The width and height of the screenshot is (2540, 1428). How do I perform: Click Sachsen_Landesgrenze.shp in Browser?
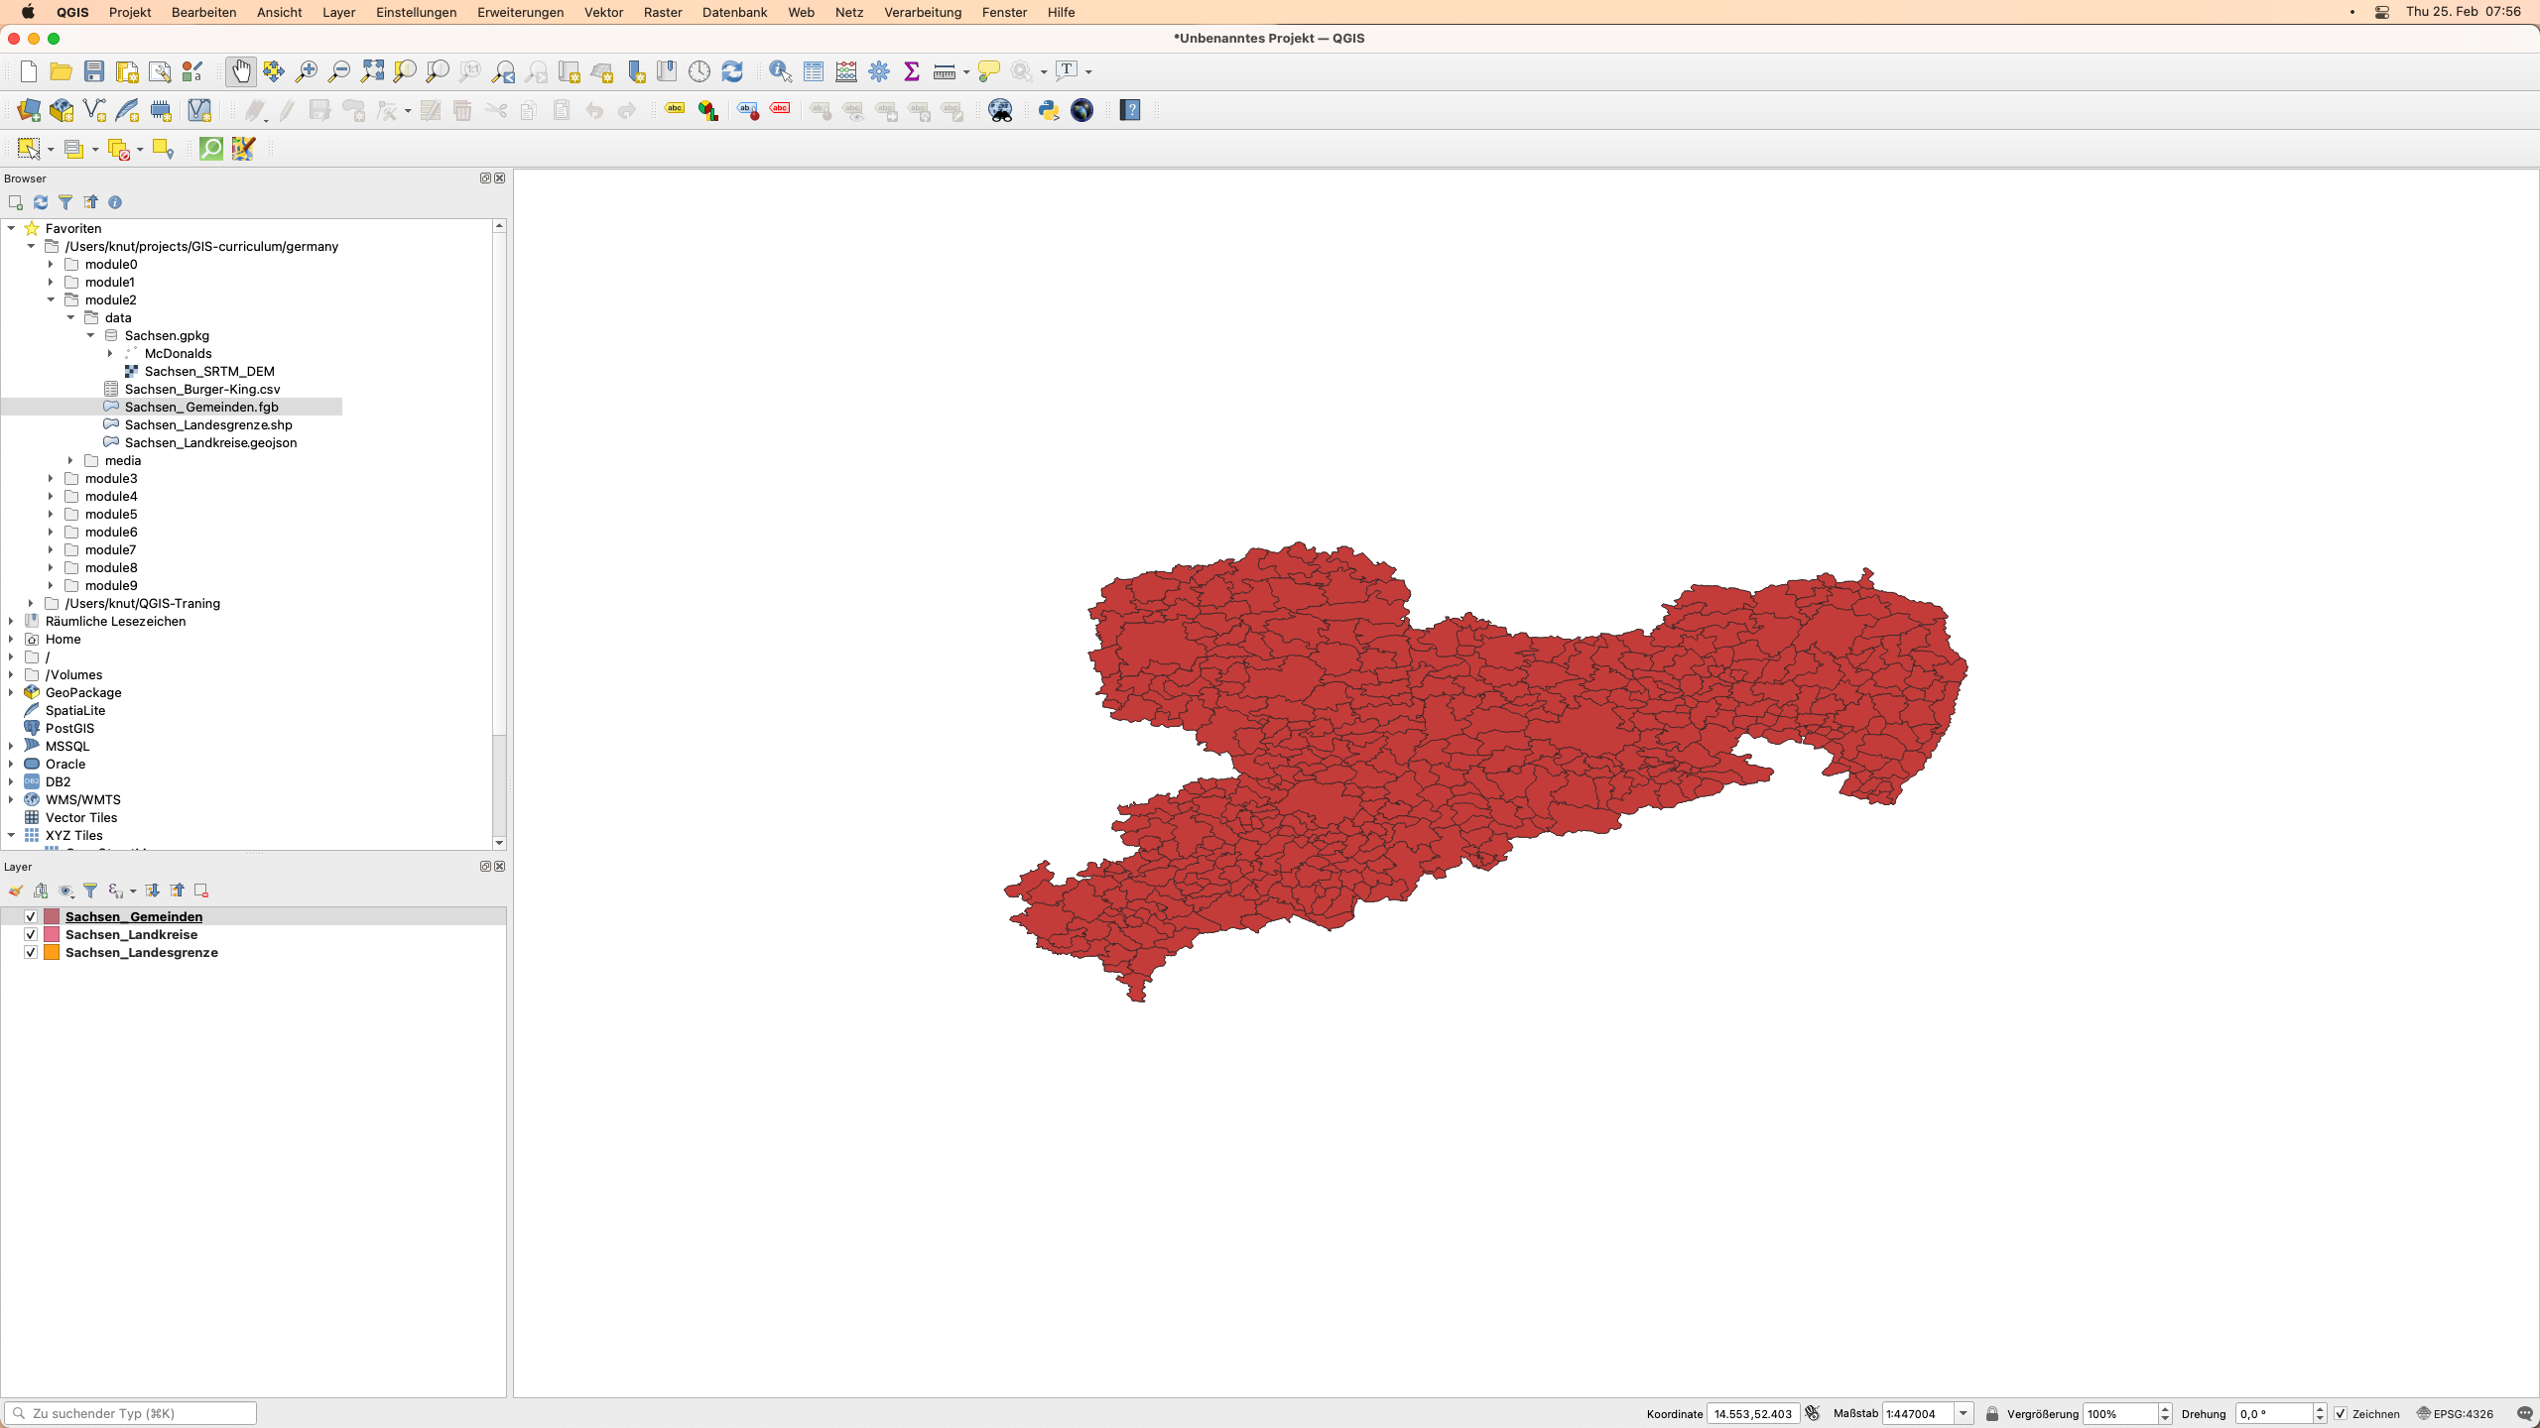tap(208, 424)
